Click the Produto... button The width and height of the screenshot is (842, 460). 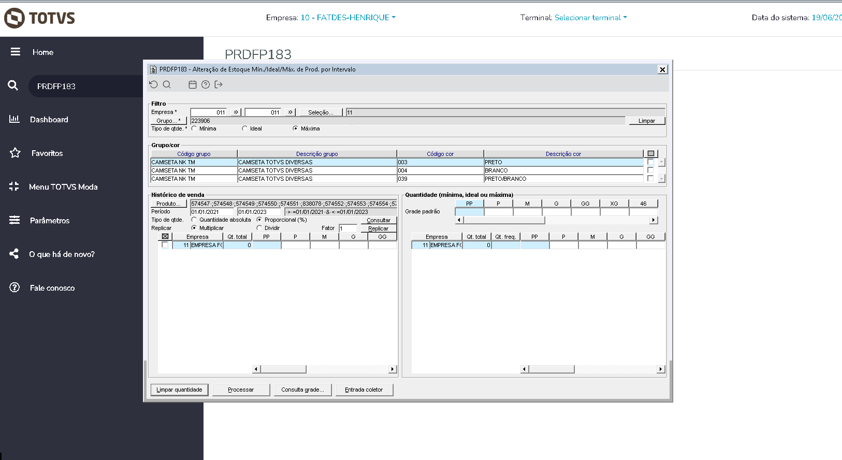[x=168, y=204]
